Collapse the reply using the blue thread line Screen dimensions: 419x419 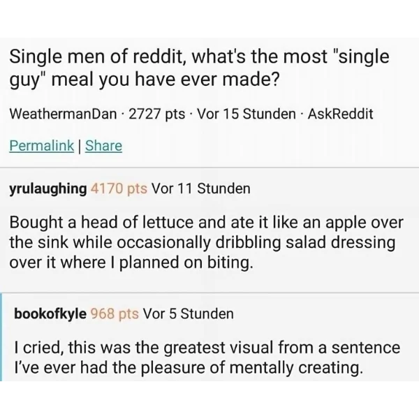pos(1,337)
